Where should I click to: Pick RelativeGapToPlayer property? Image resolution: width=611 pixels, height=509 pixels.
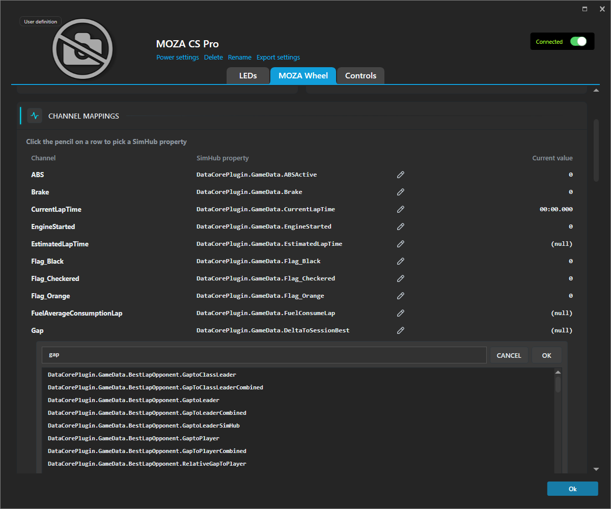pyautogui.click(x=298, y=464)
